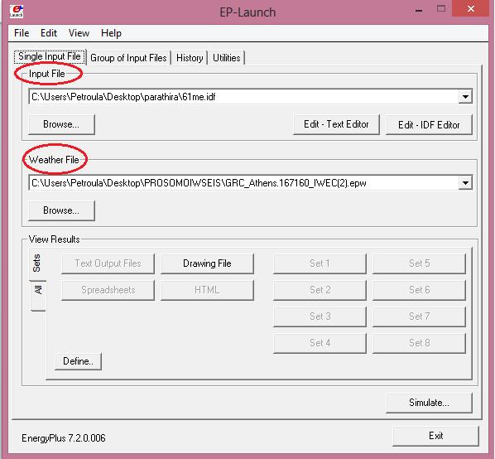Select the All vertical tab

click(x=38, y=295)
